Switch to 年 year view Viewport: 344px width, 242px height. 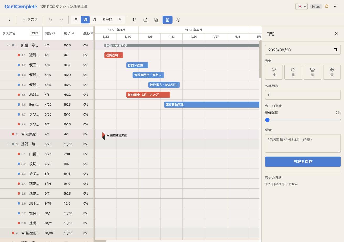pyautogui.click(x=120, y=20)
